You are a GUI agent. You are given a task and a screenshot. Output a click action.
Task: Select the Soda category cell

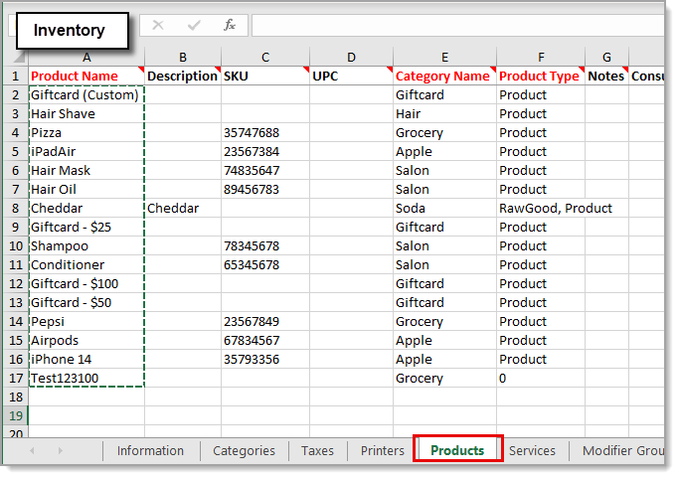click(x=445, y=209)
